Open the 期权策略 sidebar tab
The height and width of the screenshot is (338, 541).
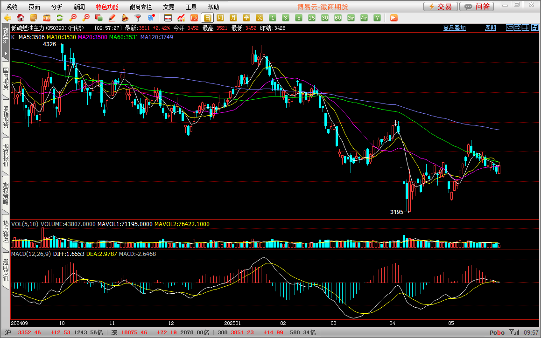point(6,193)
